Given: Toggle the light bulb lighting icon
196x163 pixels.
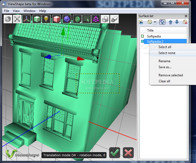Looking at the screenshot, I should pos(46,19).
